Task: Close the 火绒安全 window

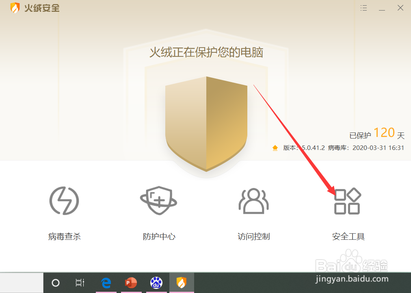Action: 400,8
